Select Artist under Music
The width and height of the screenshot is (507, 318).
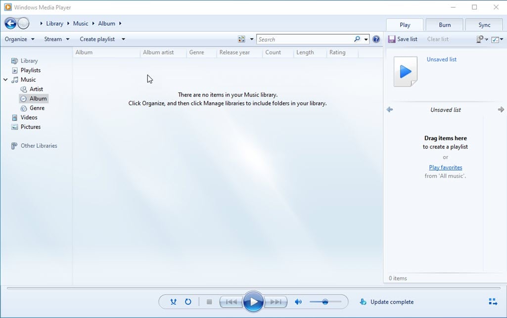tap(36, 89)
